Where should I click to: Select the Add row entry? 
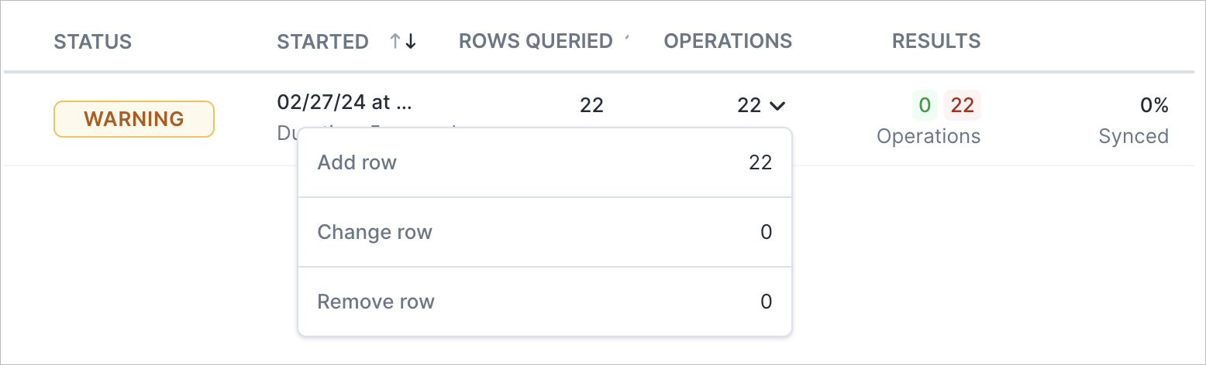tap(545, 163)
